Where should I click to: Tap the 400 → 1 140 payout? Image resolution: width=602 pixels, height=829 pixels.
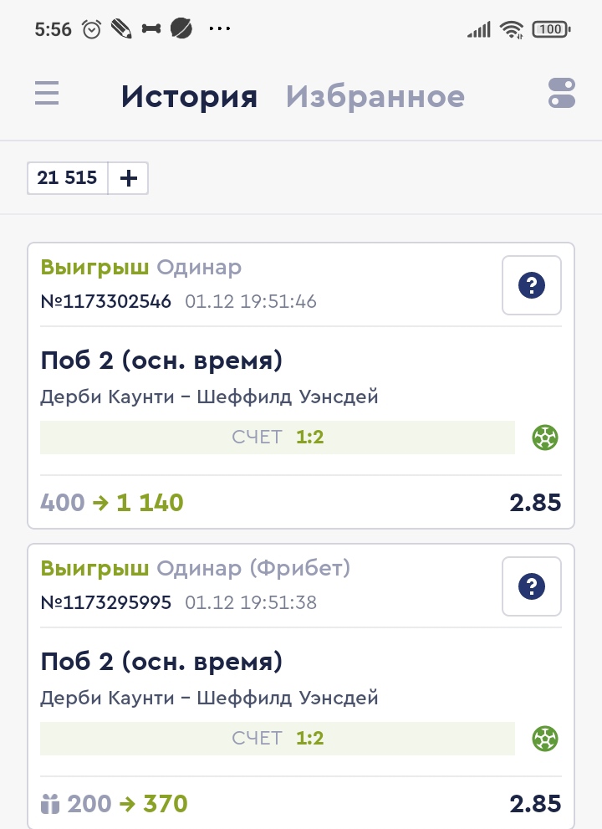click(112, 503)
